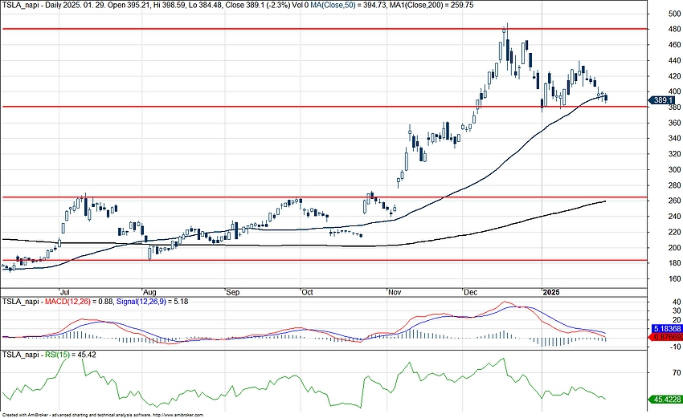683x418 pixels.
Task: Select the red horizontal line near 265
Action: (324, 197)
